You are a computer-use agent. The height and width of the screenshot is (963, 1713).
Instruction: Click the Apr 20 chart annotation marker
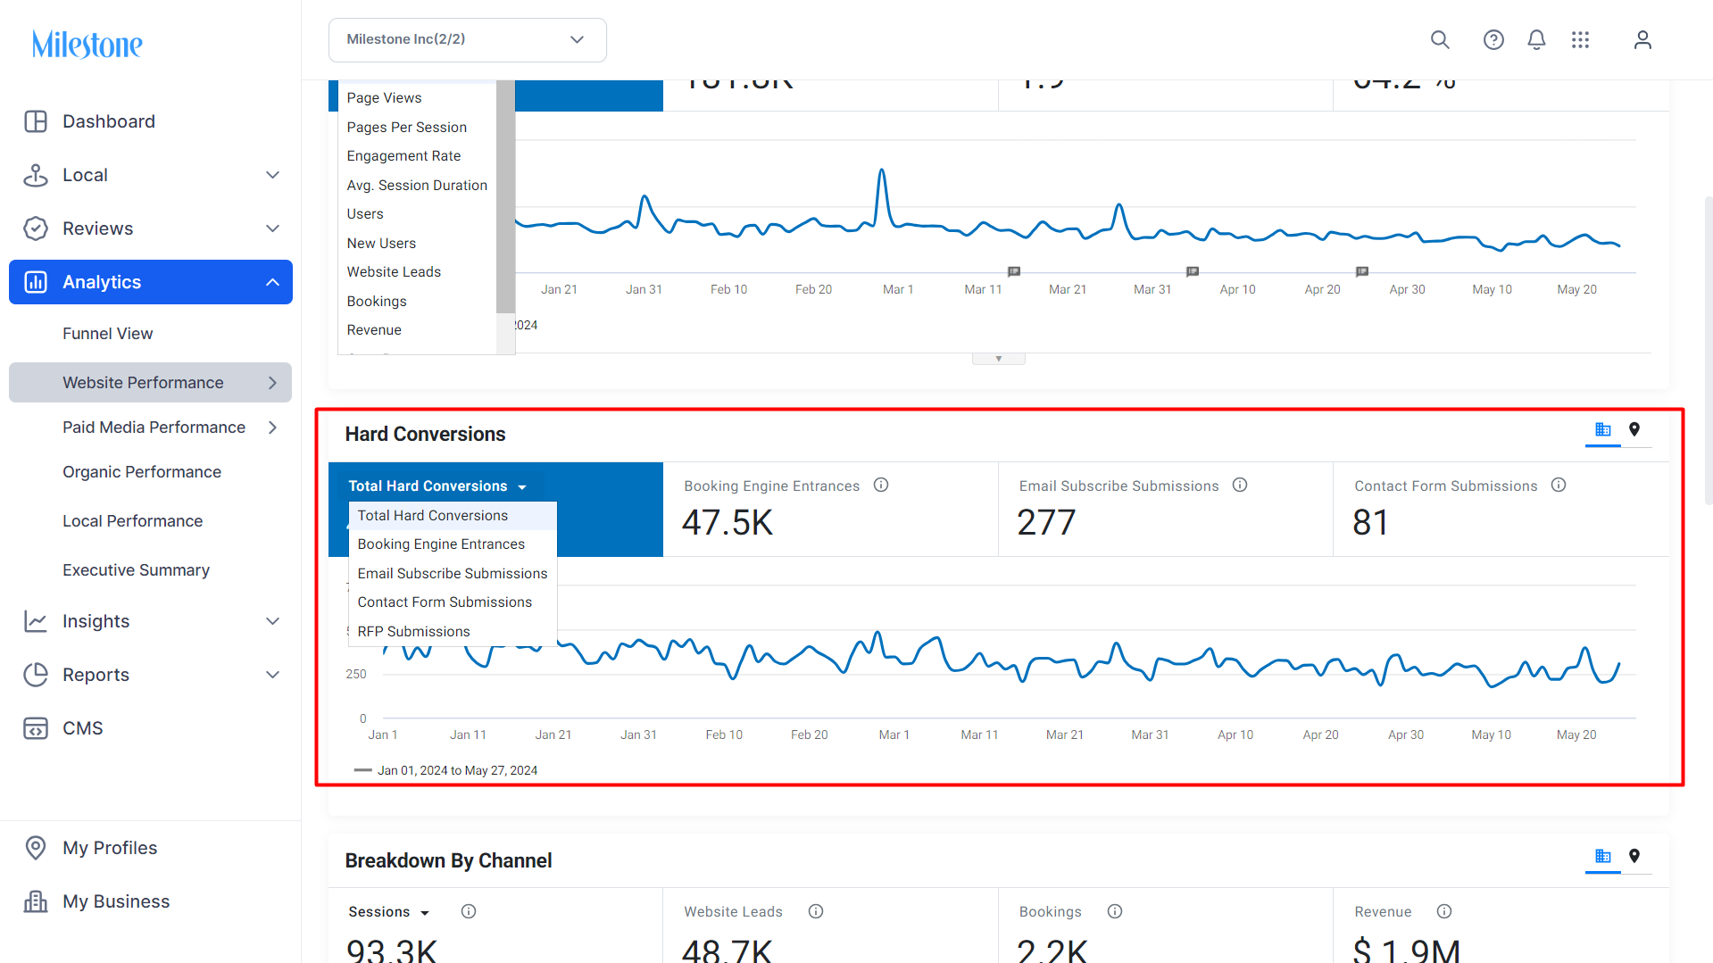click(1362, 271)
